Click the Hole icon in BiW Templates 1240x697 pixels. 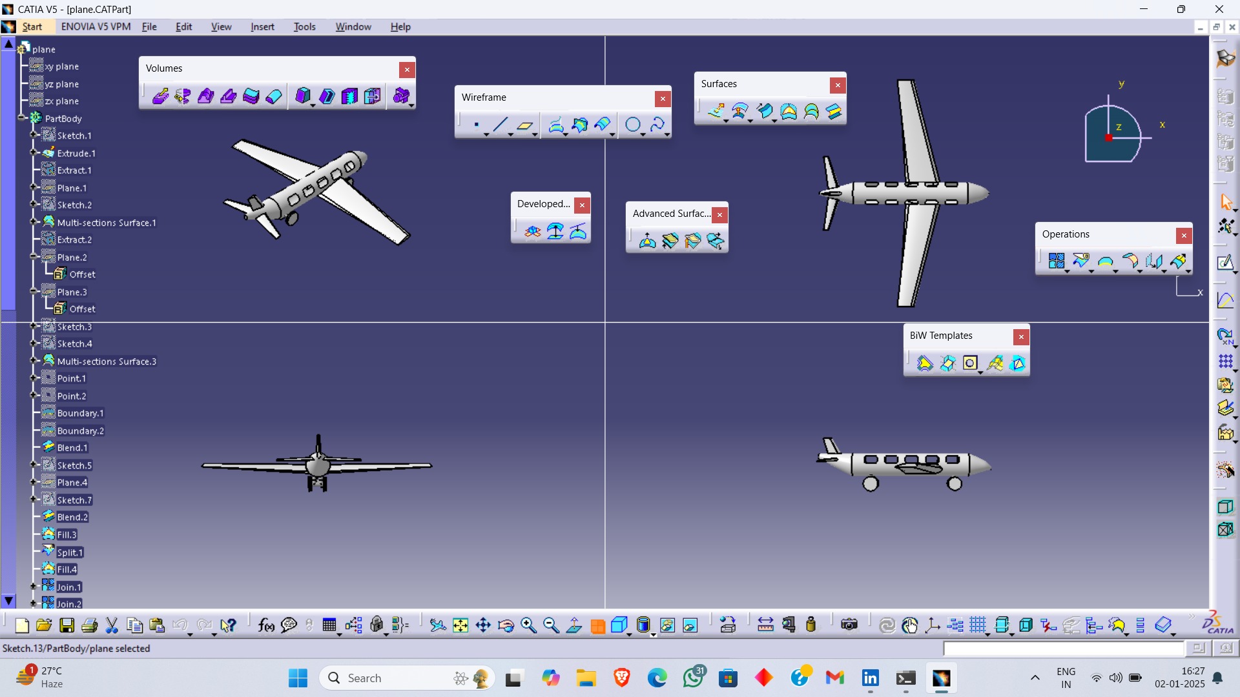tap(970, 363)
